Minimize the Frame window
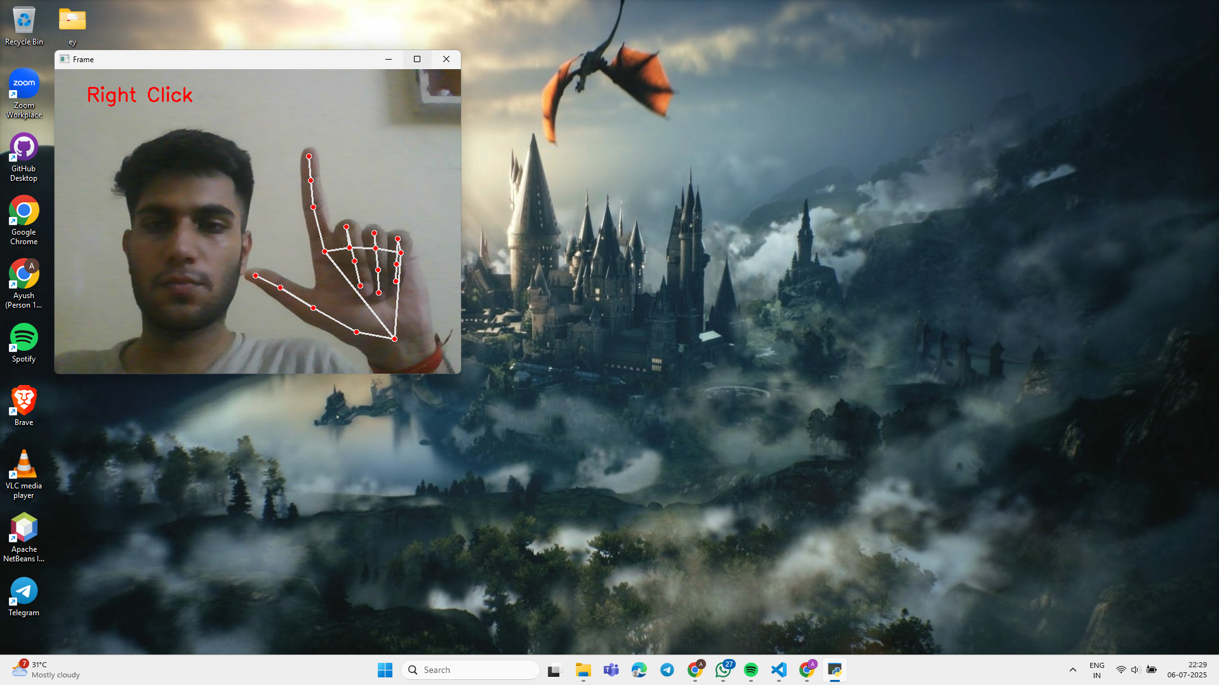Image resolution: width=1219 pixels, height=685 pixels. point(389,59)
